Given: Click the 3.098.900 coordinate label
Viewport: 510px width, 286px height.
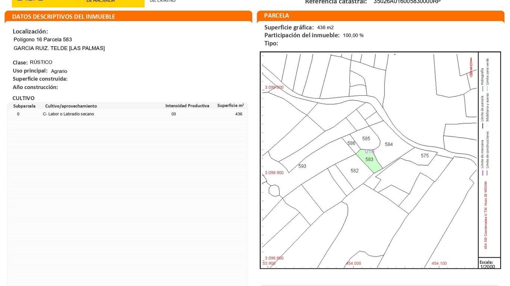Looking at the screenshot, I should pos(274,173).
